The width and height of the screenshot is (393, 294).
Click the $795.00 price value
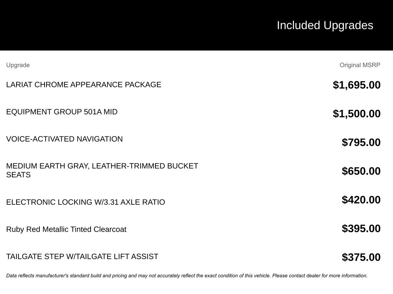(361, 142)
